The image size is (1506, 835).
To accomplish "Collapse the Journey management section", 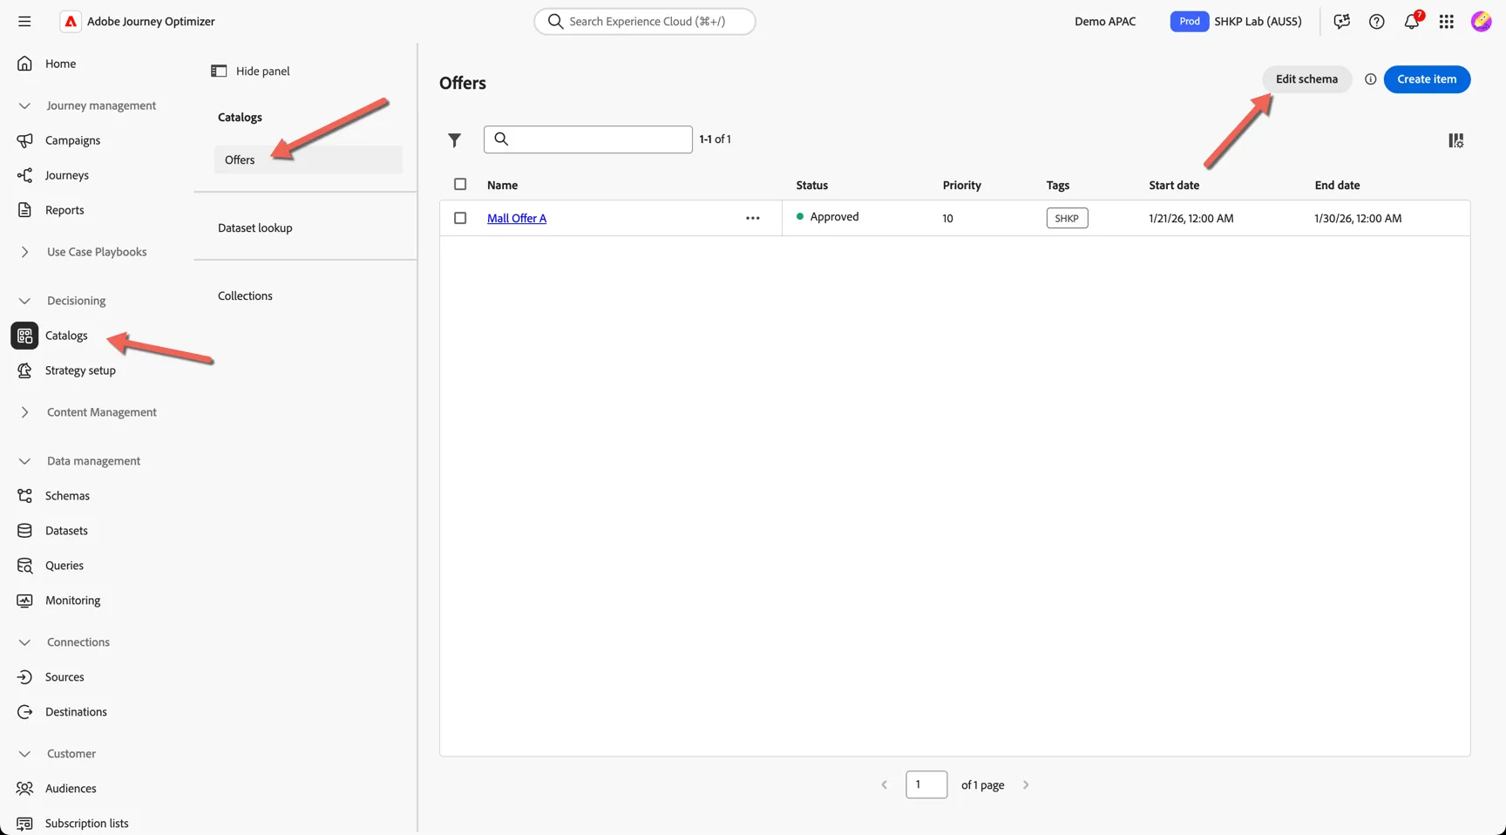I will (24, 105).
